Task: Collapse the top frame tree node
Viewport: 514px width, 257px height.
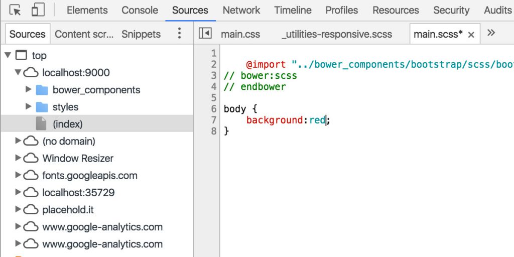Action: point(8,55)
